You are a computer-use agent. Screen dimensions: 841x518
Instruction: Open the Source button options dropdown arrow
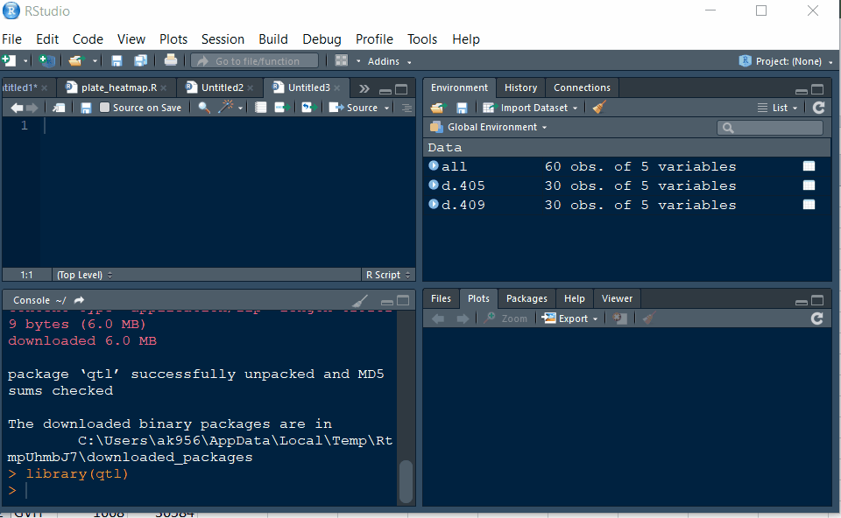click(386, 108)
